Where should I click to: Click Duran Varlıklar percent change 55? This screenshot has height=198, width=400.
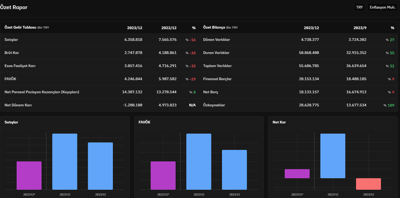point(390,53)
